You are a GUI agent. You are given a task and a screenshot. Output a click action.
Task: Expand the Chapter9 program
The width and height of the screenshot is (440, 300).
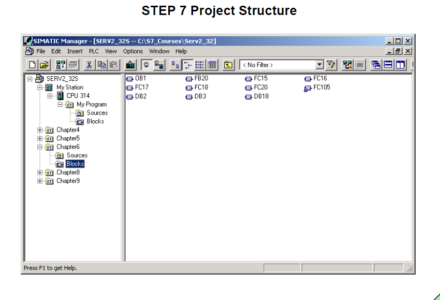point(40,181)
